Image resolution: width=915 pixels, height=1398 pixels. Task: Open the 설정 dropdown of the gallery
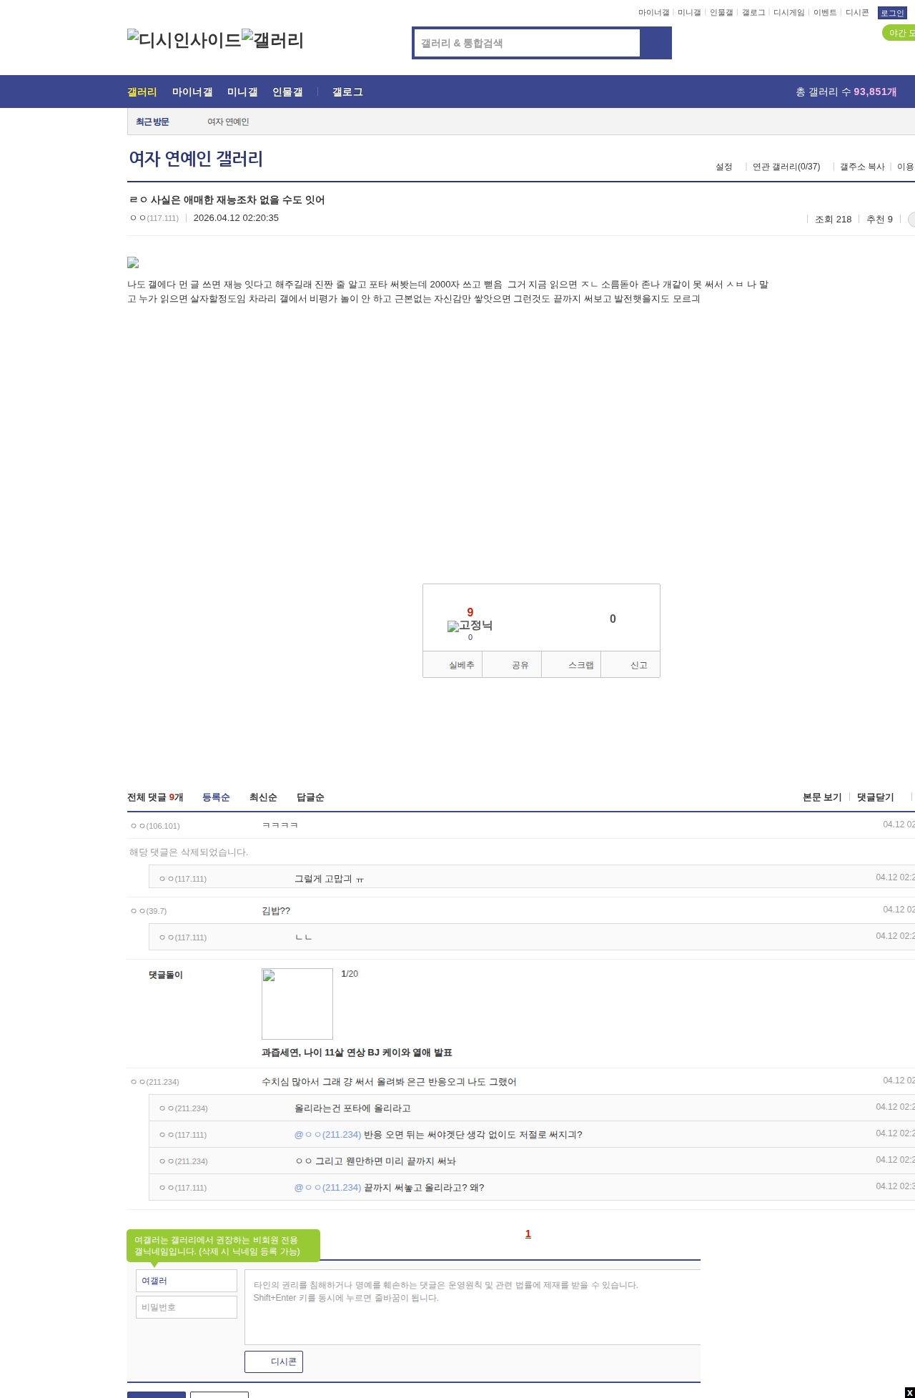pyautogui.click(x=723, y=167)
